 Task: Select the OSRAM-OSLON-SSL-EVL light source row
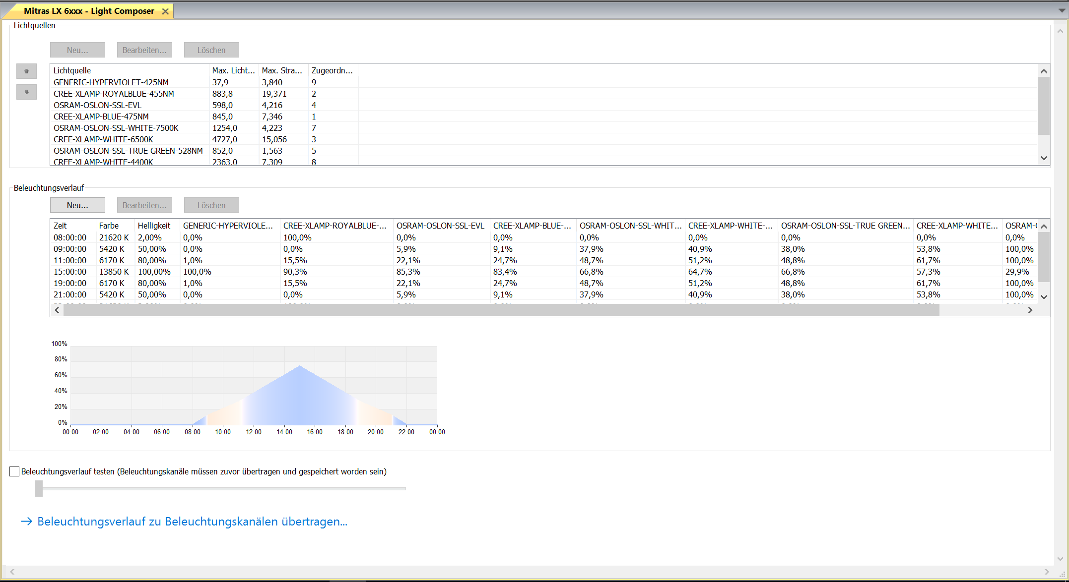(x=98, y=105)
